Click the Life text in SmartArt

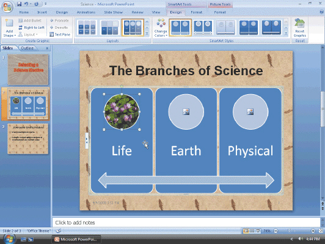point(122,150)
